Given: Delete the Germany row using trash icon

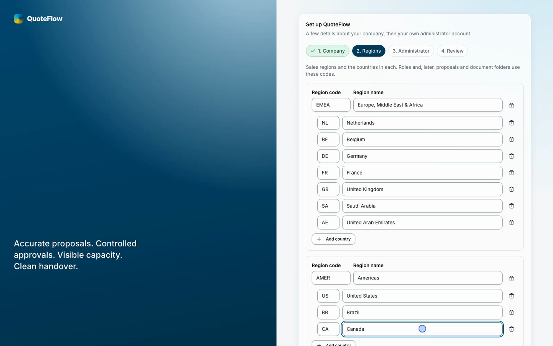Looking at the screenshot, I should 512,156.
